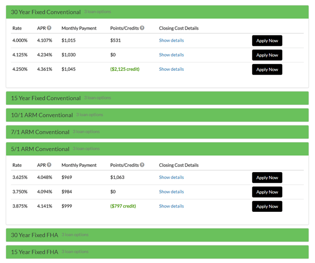Screen dimensions: 315x263
Task: Click the 3.625% rate cell
Action: coord(20,177)
